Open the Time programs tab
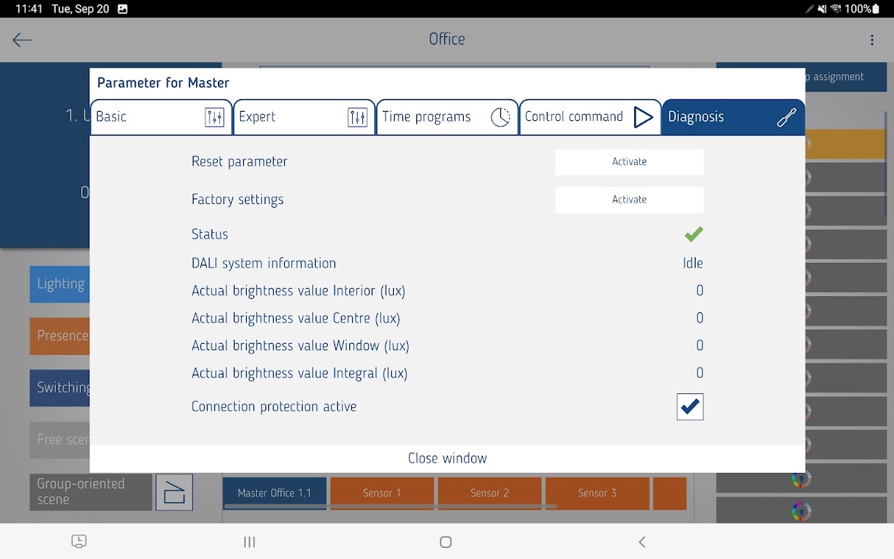The image size is (894, 559). click(446, 117)
